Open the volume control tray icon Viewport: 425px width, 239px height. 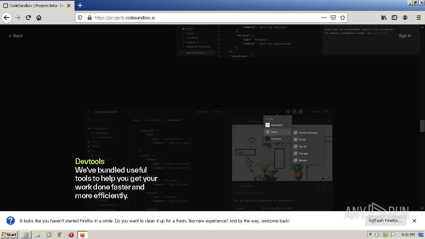[378, 235]
